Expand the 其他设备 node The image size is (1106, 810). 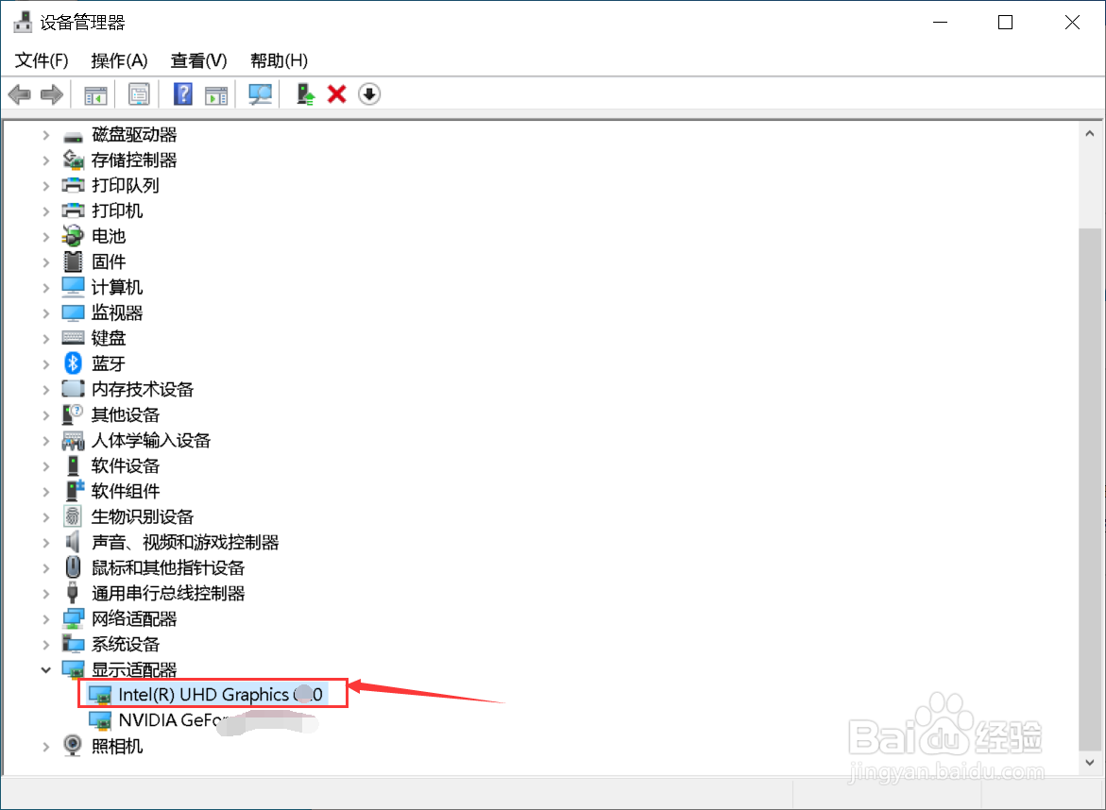pos(46,414)
